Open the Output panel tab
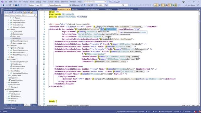 coord(13,108)
